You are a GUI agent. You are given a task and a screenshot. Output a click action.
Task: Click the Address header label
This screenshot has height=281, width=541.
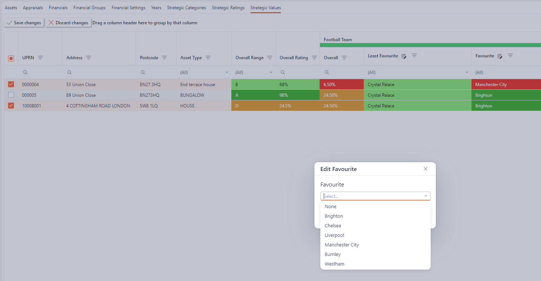point(74,58)
